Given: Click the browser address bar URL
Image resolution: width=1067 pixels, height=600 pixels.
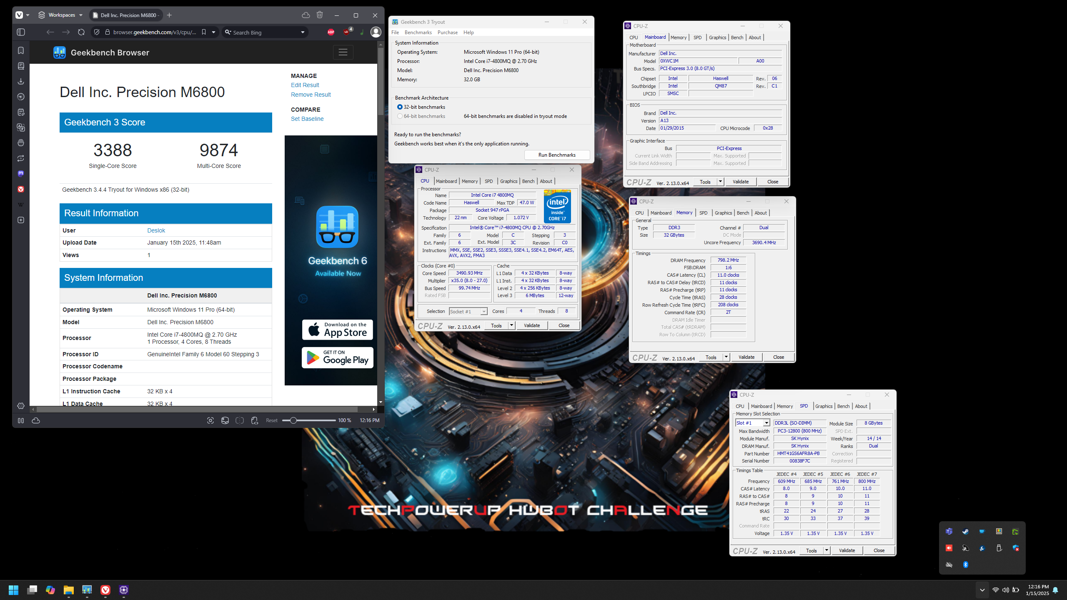Looking at the screenshot, I should point(155,32).
